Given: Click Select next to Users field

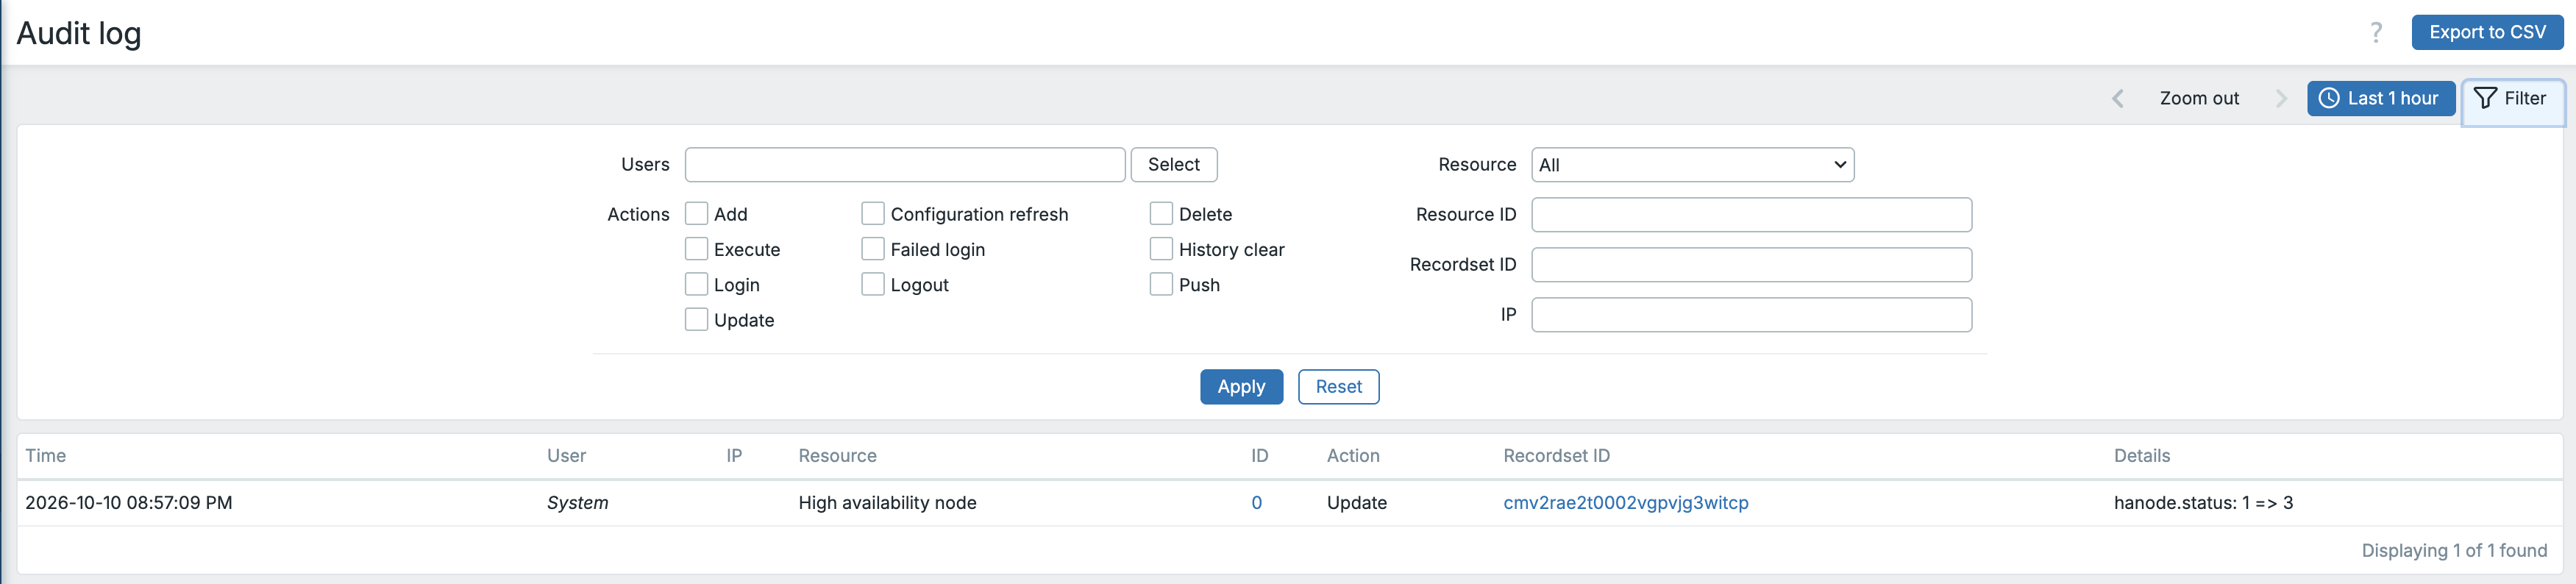Looking at the screenshot, I should tap(1173, 165).
